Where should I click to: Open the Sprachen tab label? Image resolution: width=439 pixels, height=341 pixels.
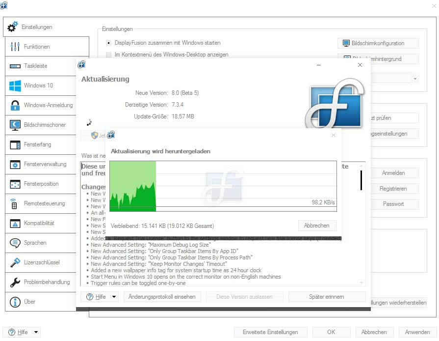tap(35, 243)
